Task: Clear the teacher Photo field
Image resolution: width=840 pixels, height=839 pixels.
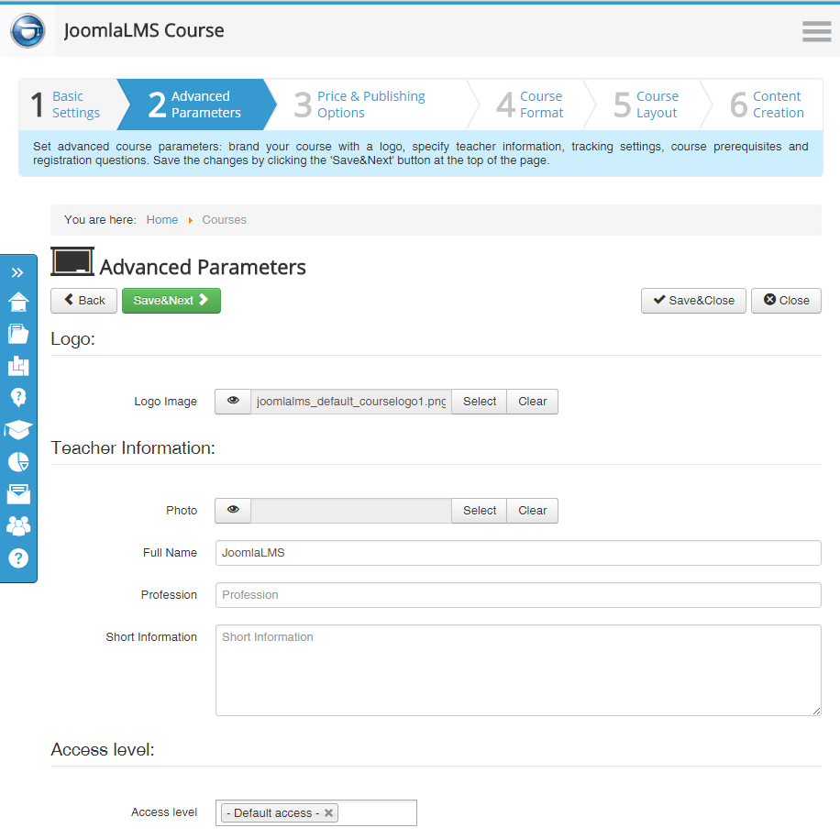Action: click(533, 511)
